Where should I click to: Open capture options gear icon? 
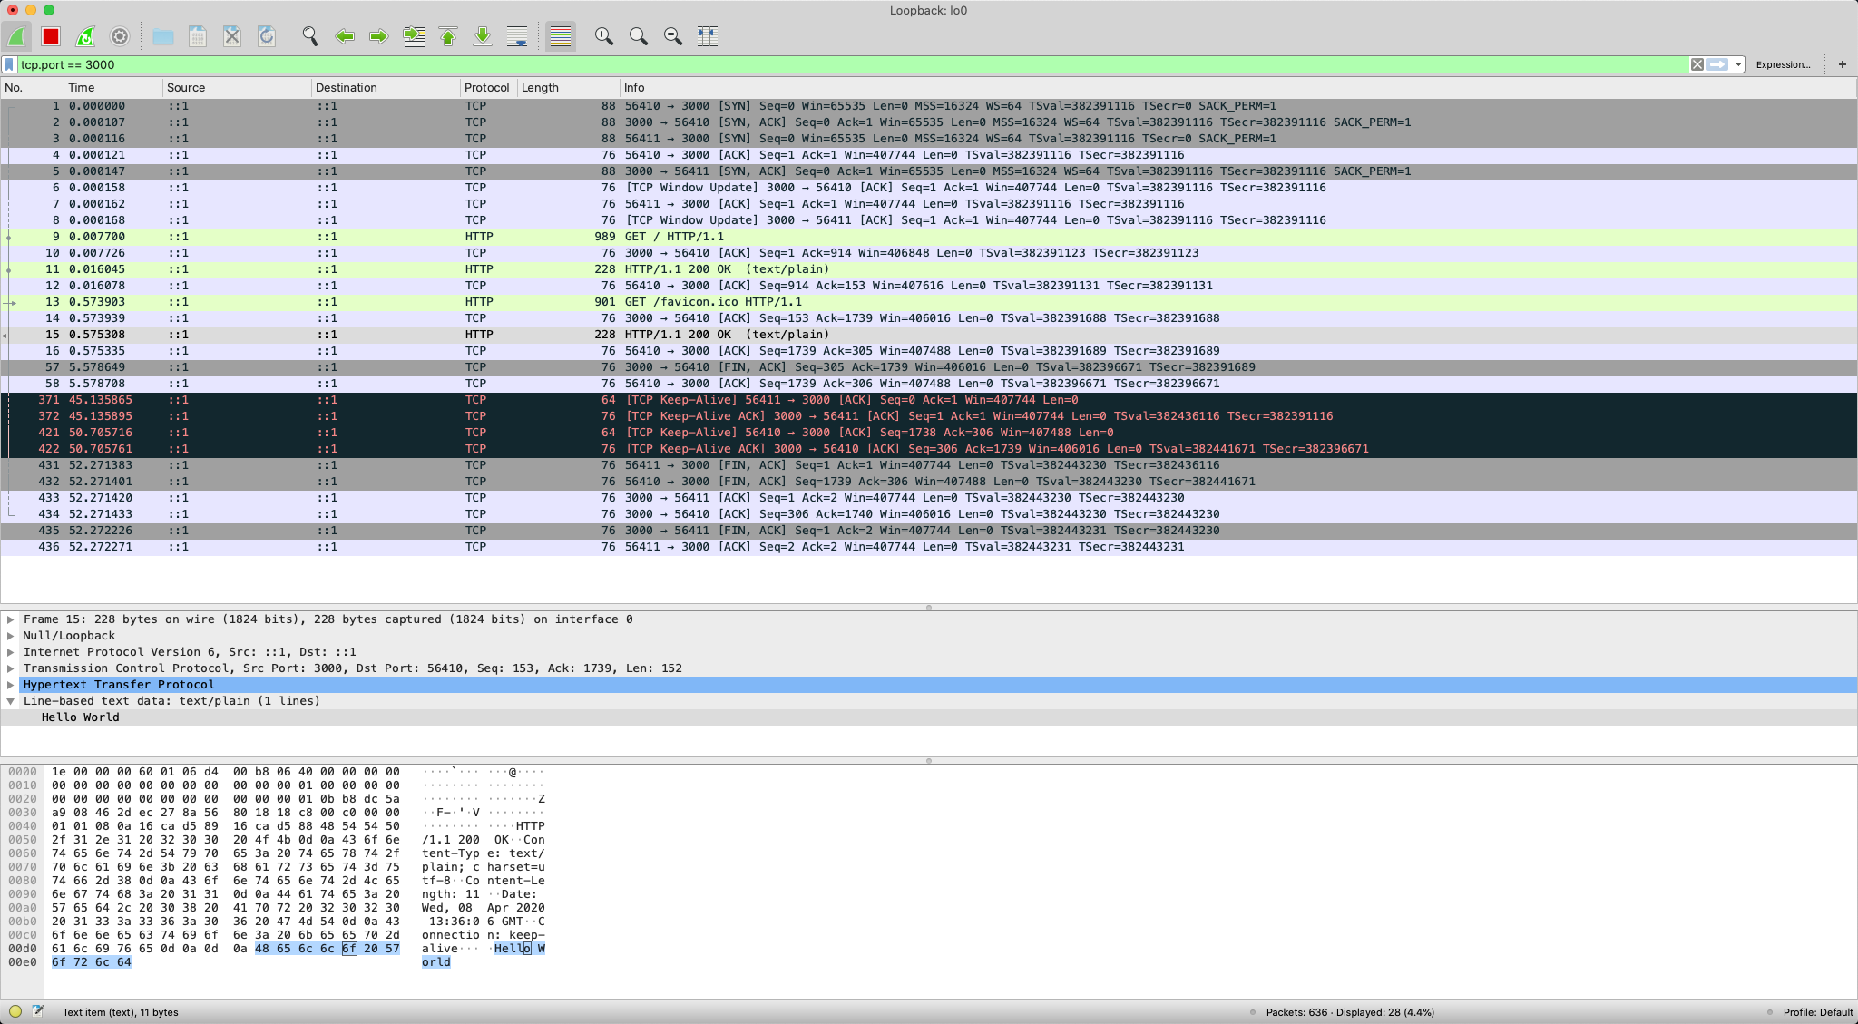[x=120, y=36]
